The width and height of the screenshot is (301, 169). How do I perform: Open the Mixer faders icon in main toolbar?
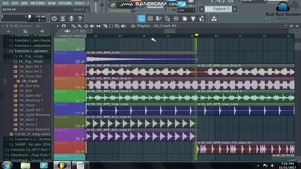click(176, 19)
